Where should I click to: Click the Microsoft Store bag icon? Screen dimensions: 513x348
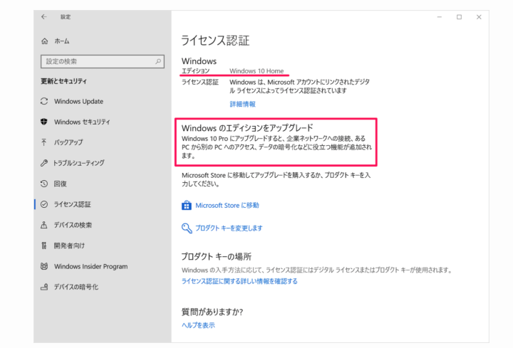(187, 205)
